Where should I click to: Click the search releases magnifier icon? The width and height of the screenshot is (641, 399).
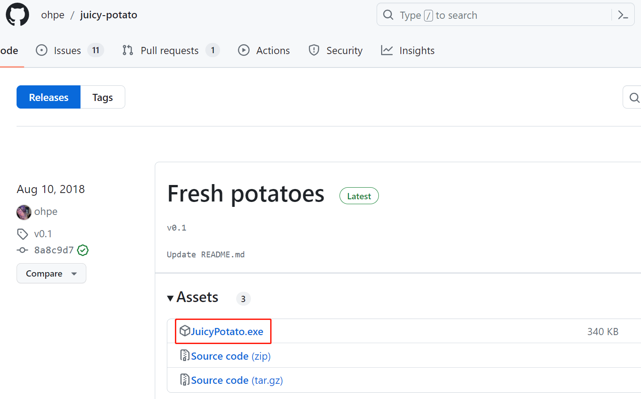[634, 97]
